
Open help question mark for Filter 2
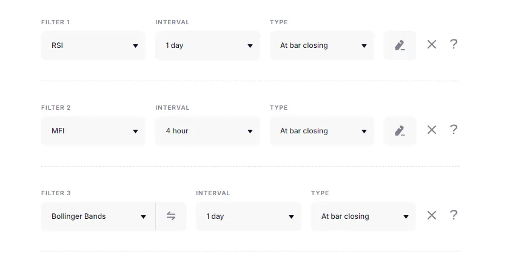pos(454,130)
